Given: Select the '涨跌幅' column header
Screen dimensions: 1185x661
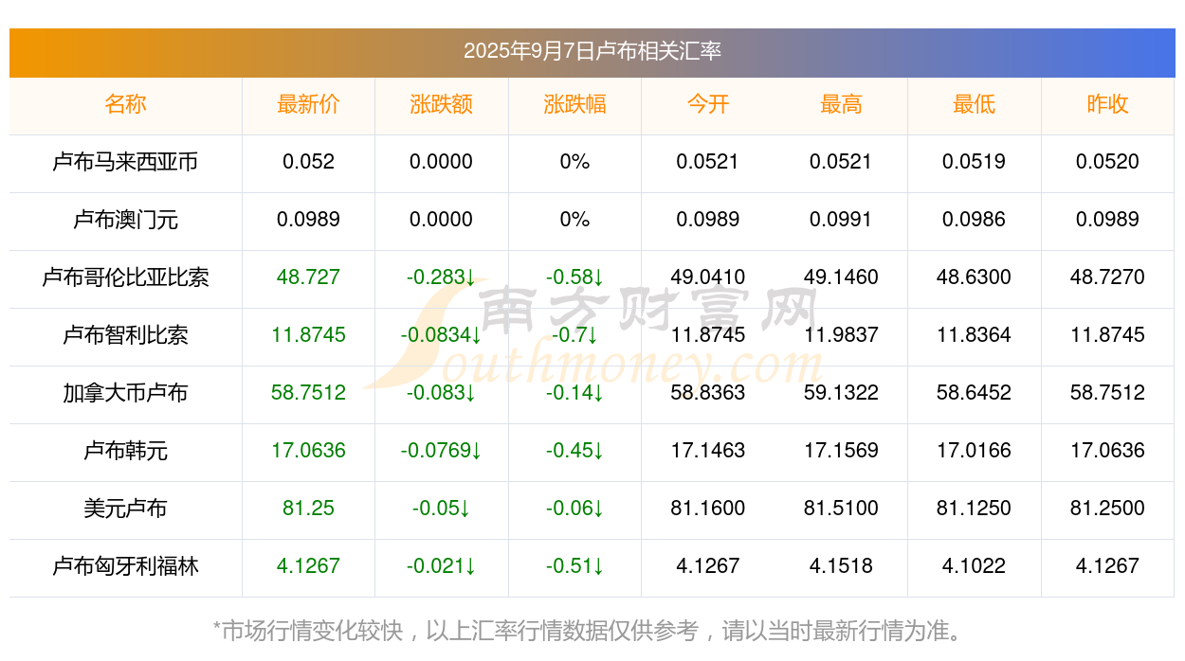Looking at the screenshot, I should [574, 104].
